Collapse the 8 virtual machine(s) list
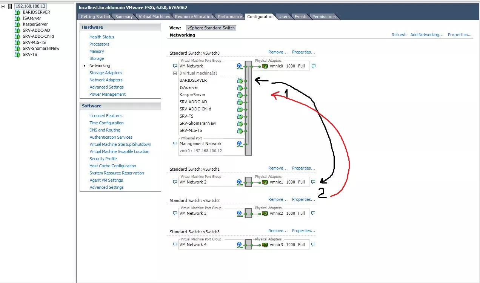The width and height of the screenshot is (480, 283). [175, 73]
